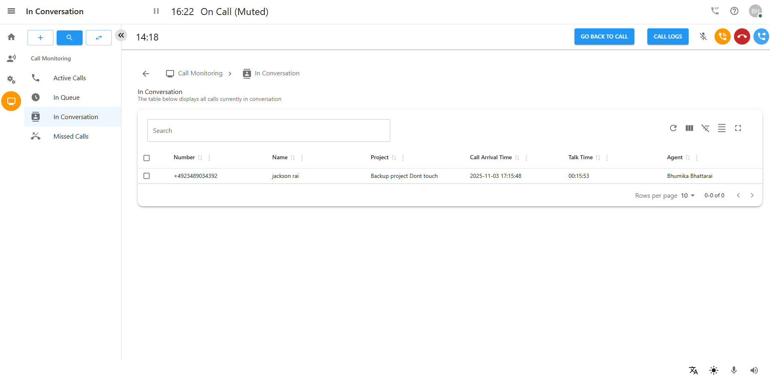
Task: Click the CALL LOGS button
Action: pos(668,36)
